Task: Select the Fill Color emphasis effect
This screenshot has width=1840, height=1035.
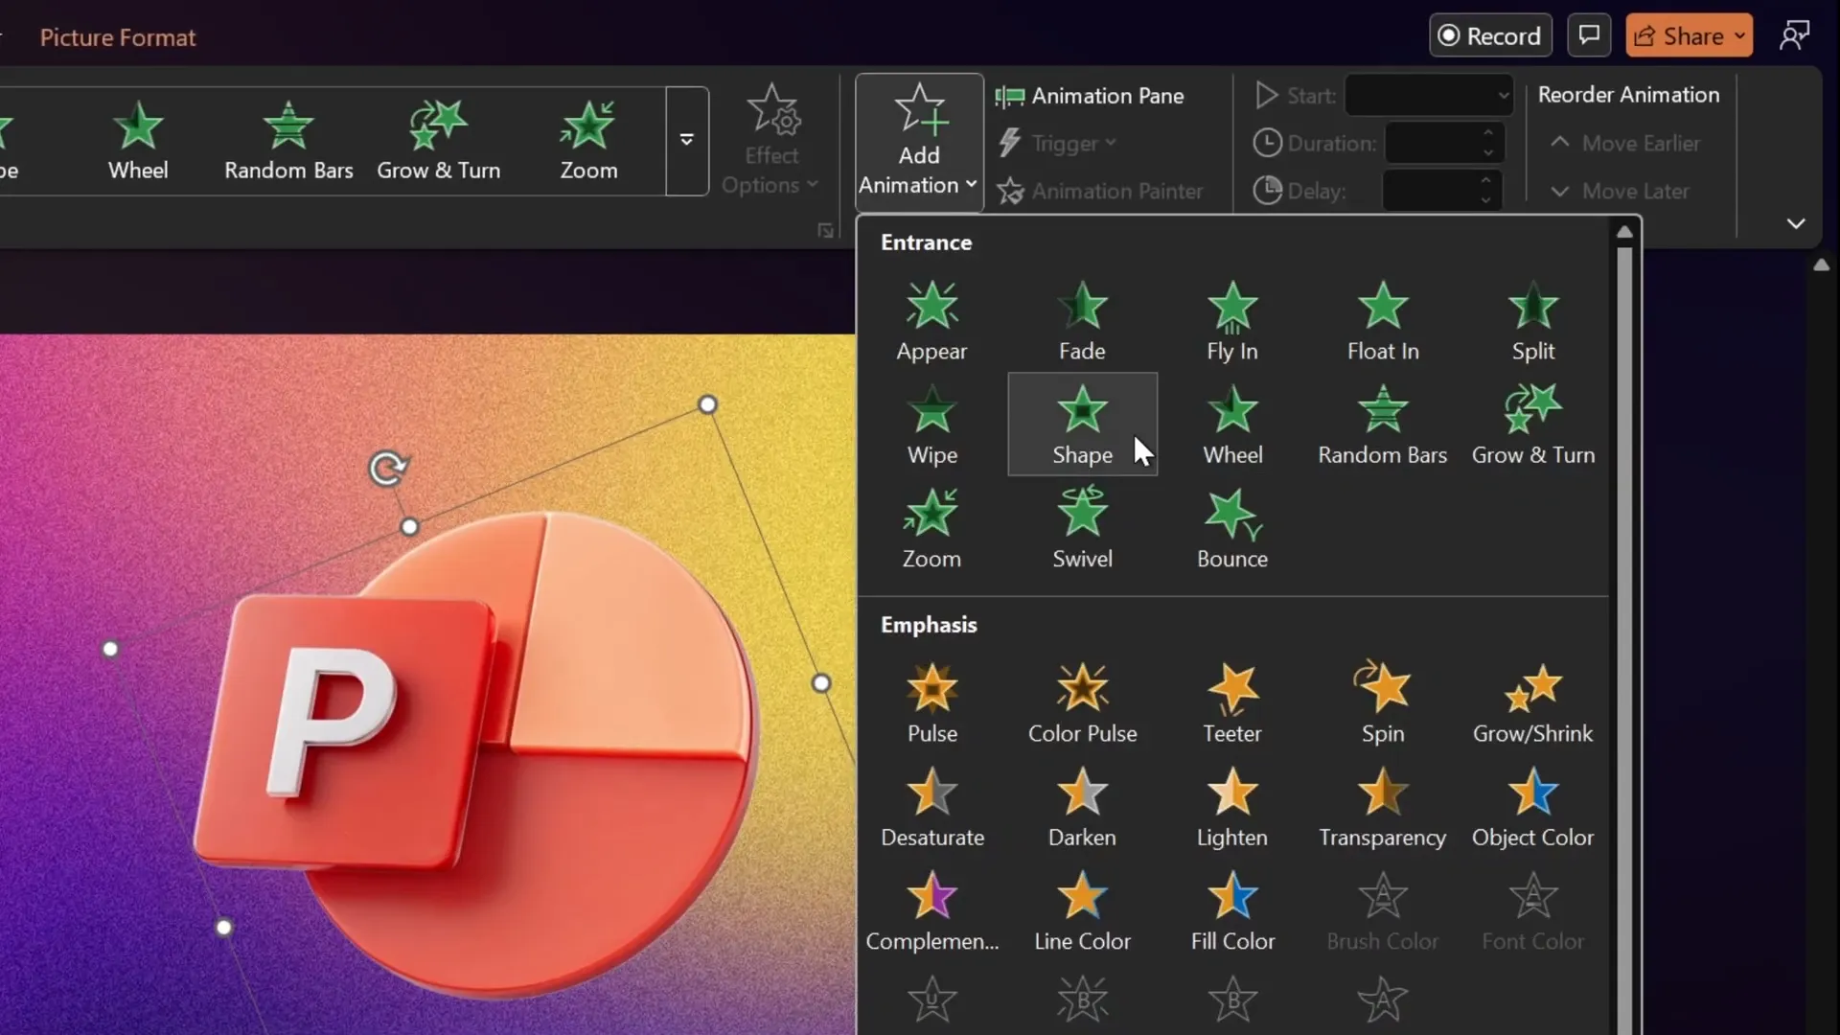Action: [x=1232, y=910]
